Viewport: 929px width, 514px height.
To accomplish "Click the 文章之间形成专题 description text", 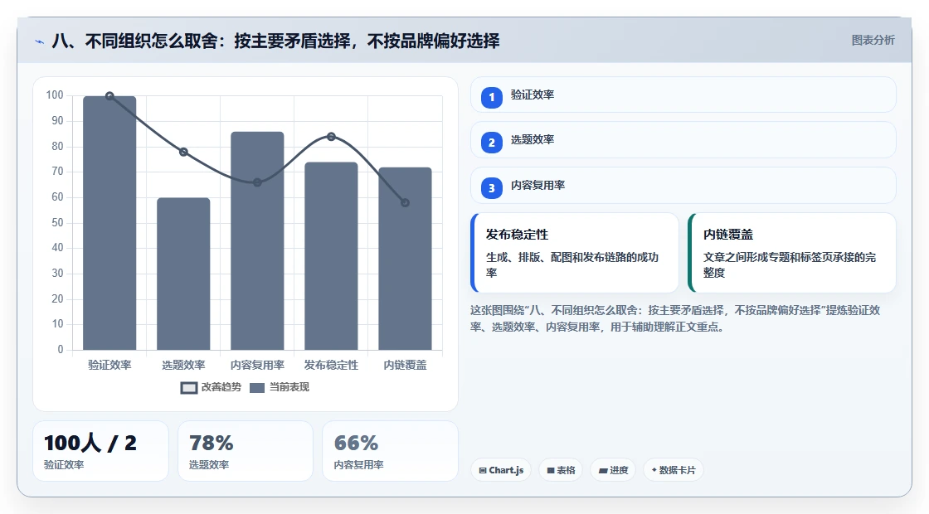I will point(790,264).
